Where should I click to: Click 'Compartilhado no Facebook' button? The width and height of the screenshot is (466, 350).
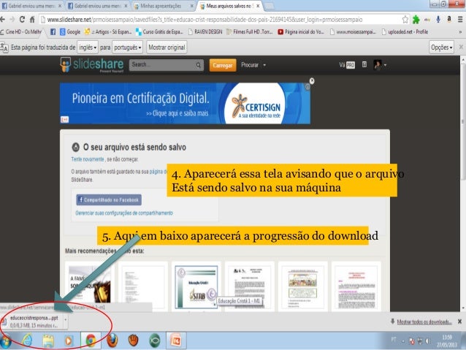click(109, 199)
